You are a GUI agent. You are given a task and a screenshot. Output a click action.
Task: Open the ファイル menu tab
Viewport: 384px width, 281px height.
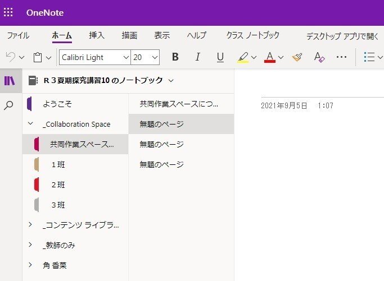click(18, 36)
